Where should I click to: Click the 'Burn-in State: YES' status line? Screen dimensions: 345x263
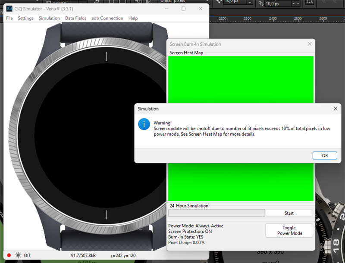tap(186, 237)
